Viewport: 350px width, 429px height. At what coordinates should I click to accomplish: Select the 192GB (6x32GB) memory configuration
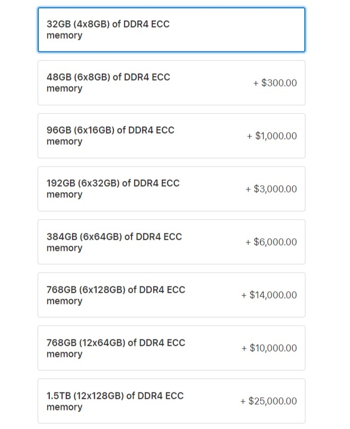pos(171,189)
